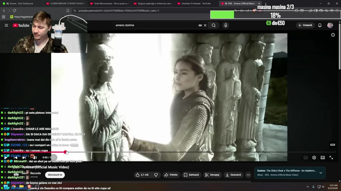Open the browser VPN shield icon
This screenshot has width=341, height=191.
pos(332,11)
